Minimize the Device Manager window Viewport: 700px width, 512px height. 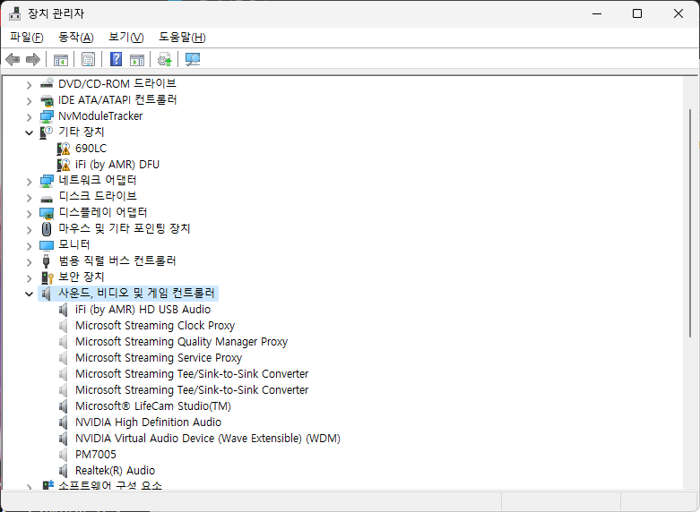point(597,13)
